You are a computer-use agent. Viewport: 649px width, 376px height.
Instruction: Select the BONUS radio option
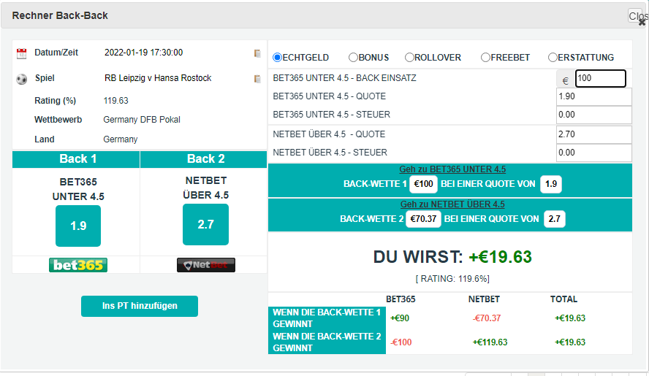pos(353,58)
